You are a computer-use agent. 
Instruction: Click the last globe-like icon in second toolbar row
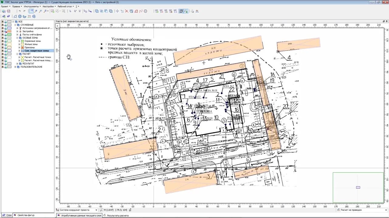tap(34, 16)
